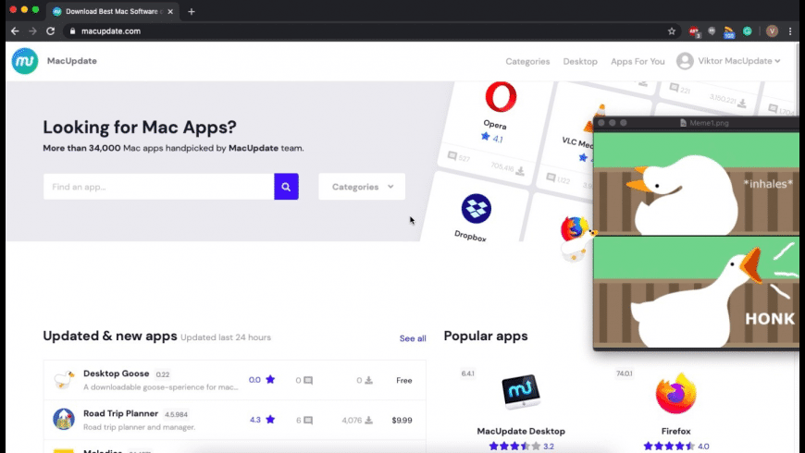The width and height of the screenshot is (805, 453).
Task: Click Desktop Goose app icon
Action: pos(64,380)
